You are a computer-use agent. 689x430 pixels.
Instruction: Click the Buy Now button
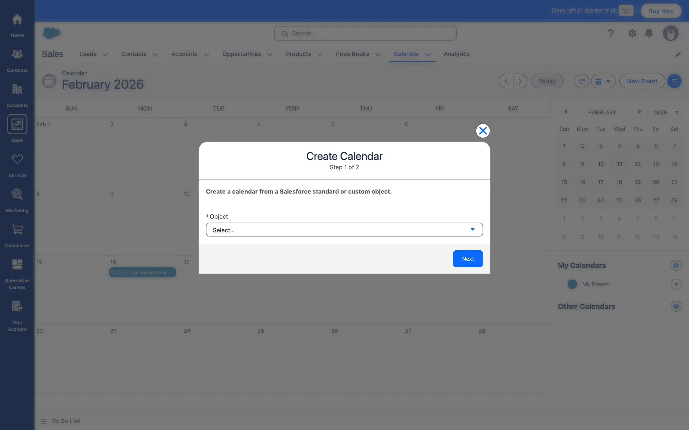point(661,11)
